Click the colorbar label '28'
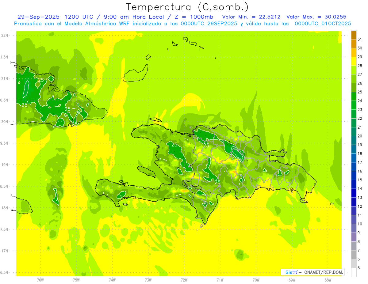Image resolution: width=368 pixels, height=284 pixels. click(360, 66)
